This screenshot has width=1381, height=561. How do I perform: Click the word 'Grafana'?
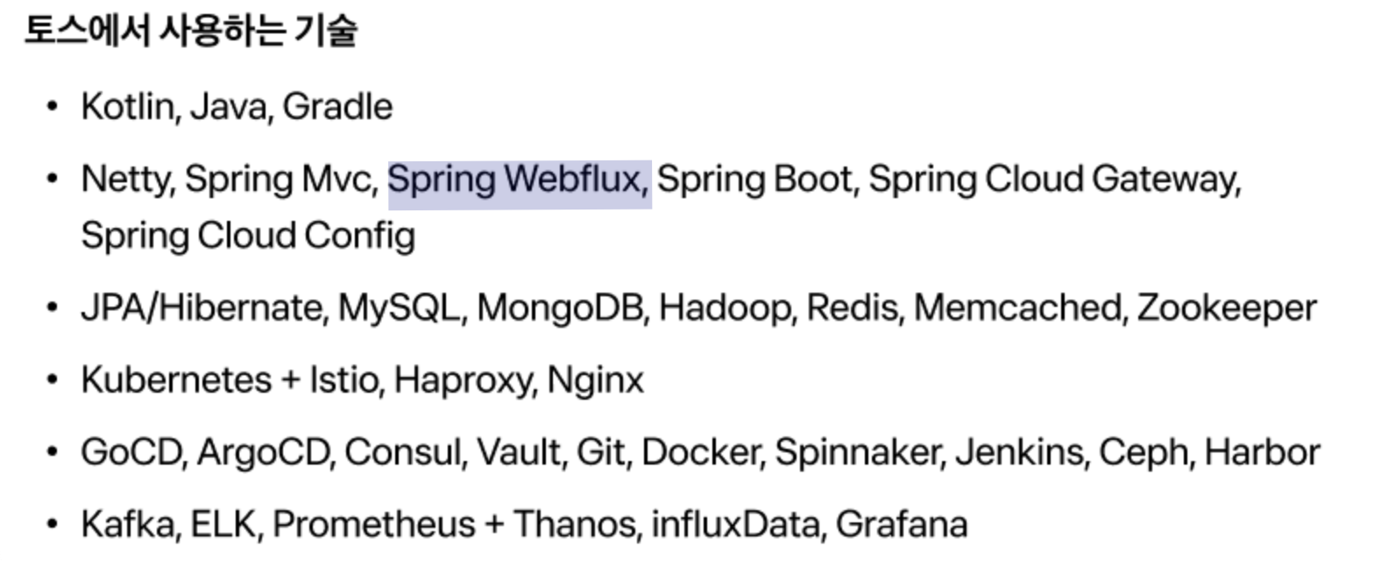point(901,524)
